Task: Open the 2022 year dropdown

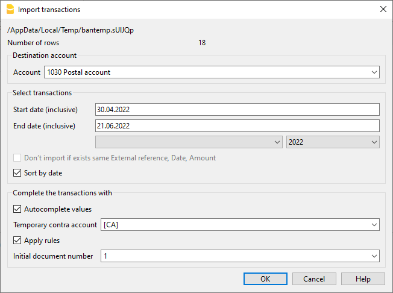Action: point(333,142)
